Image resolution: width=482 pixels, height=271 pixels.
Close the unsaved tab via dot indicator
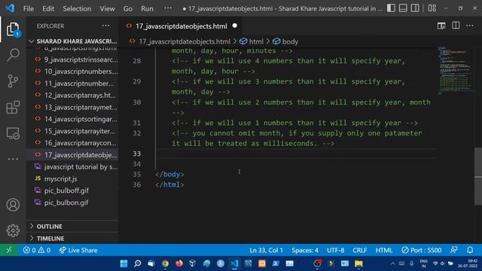pos(235,26)
